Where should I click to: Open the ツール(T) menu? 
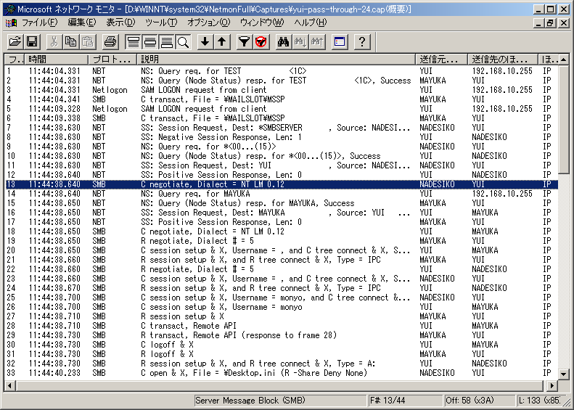pos(161,22)
